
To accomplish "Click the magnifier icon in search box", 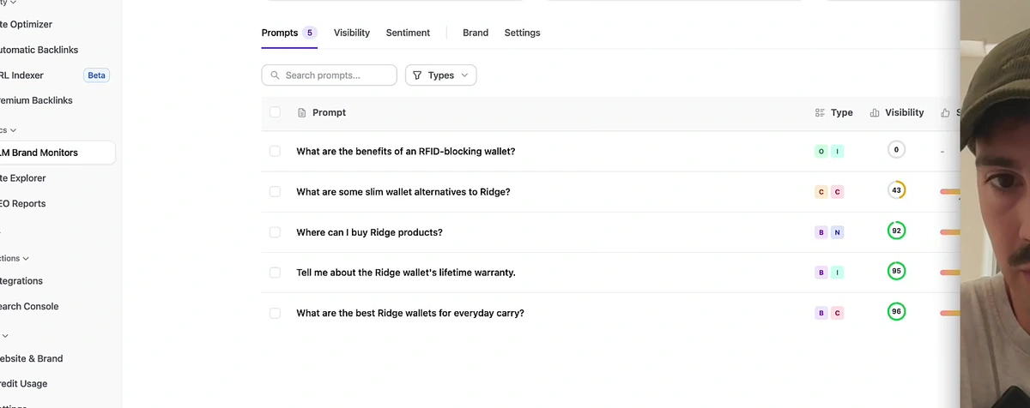I will tap(276, 75).
